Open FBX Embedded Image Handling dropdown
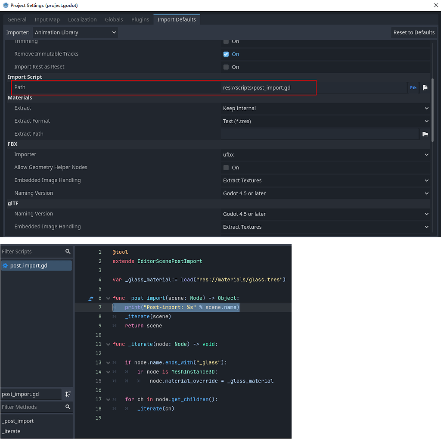Viewport: 441px width, 439px height. point(326,181)
